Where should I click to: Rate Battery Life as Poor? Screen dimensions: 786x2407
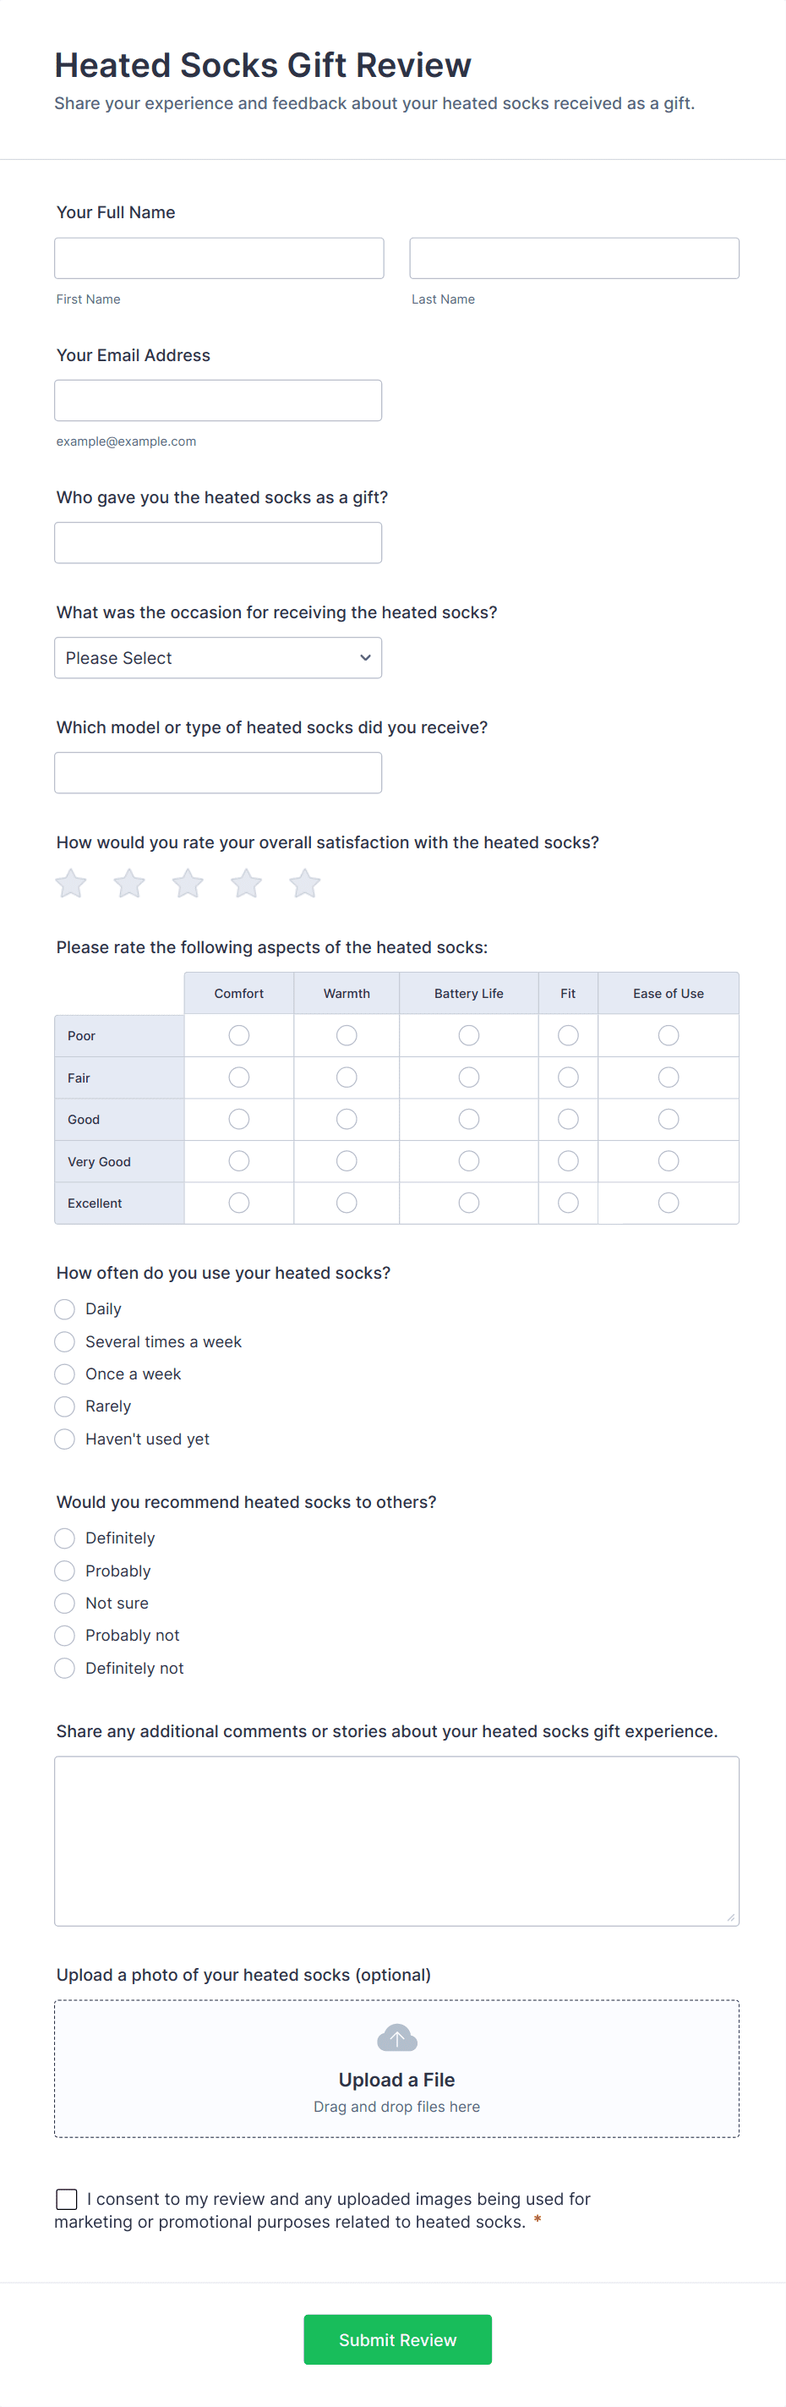[468, 1034]
